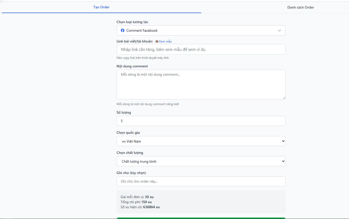The height and width of the screenshot is (219, 349).
Task: Click the hint 'Mỗi dòng là một nội dung comment riêng biệt'
Action: [148, 104]
